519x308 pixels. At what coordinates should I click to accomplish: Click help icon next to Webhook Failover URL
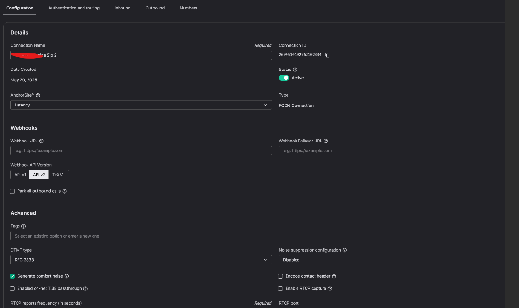coord(326,141)
